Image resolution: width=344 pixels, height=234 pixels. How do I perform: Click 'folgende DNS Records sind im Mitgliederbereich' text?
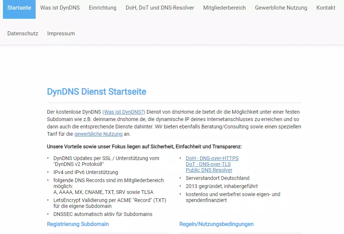tap(108, 180)
